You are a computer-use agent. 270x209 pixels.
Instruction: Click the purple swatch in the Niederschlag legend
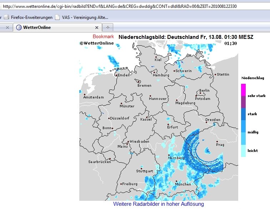243,102
